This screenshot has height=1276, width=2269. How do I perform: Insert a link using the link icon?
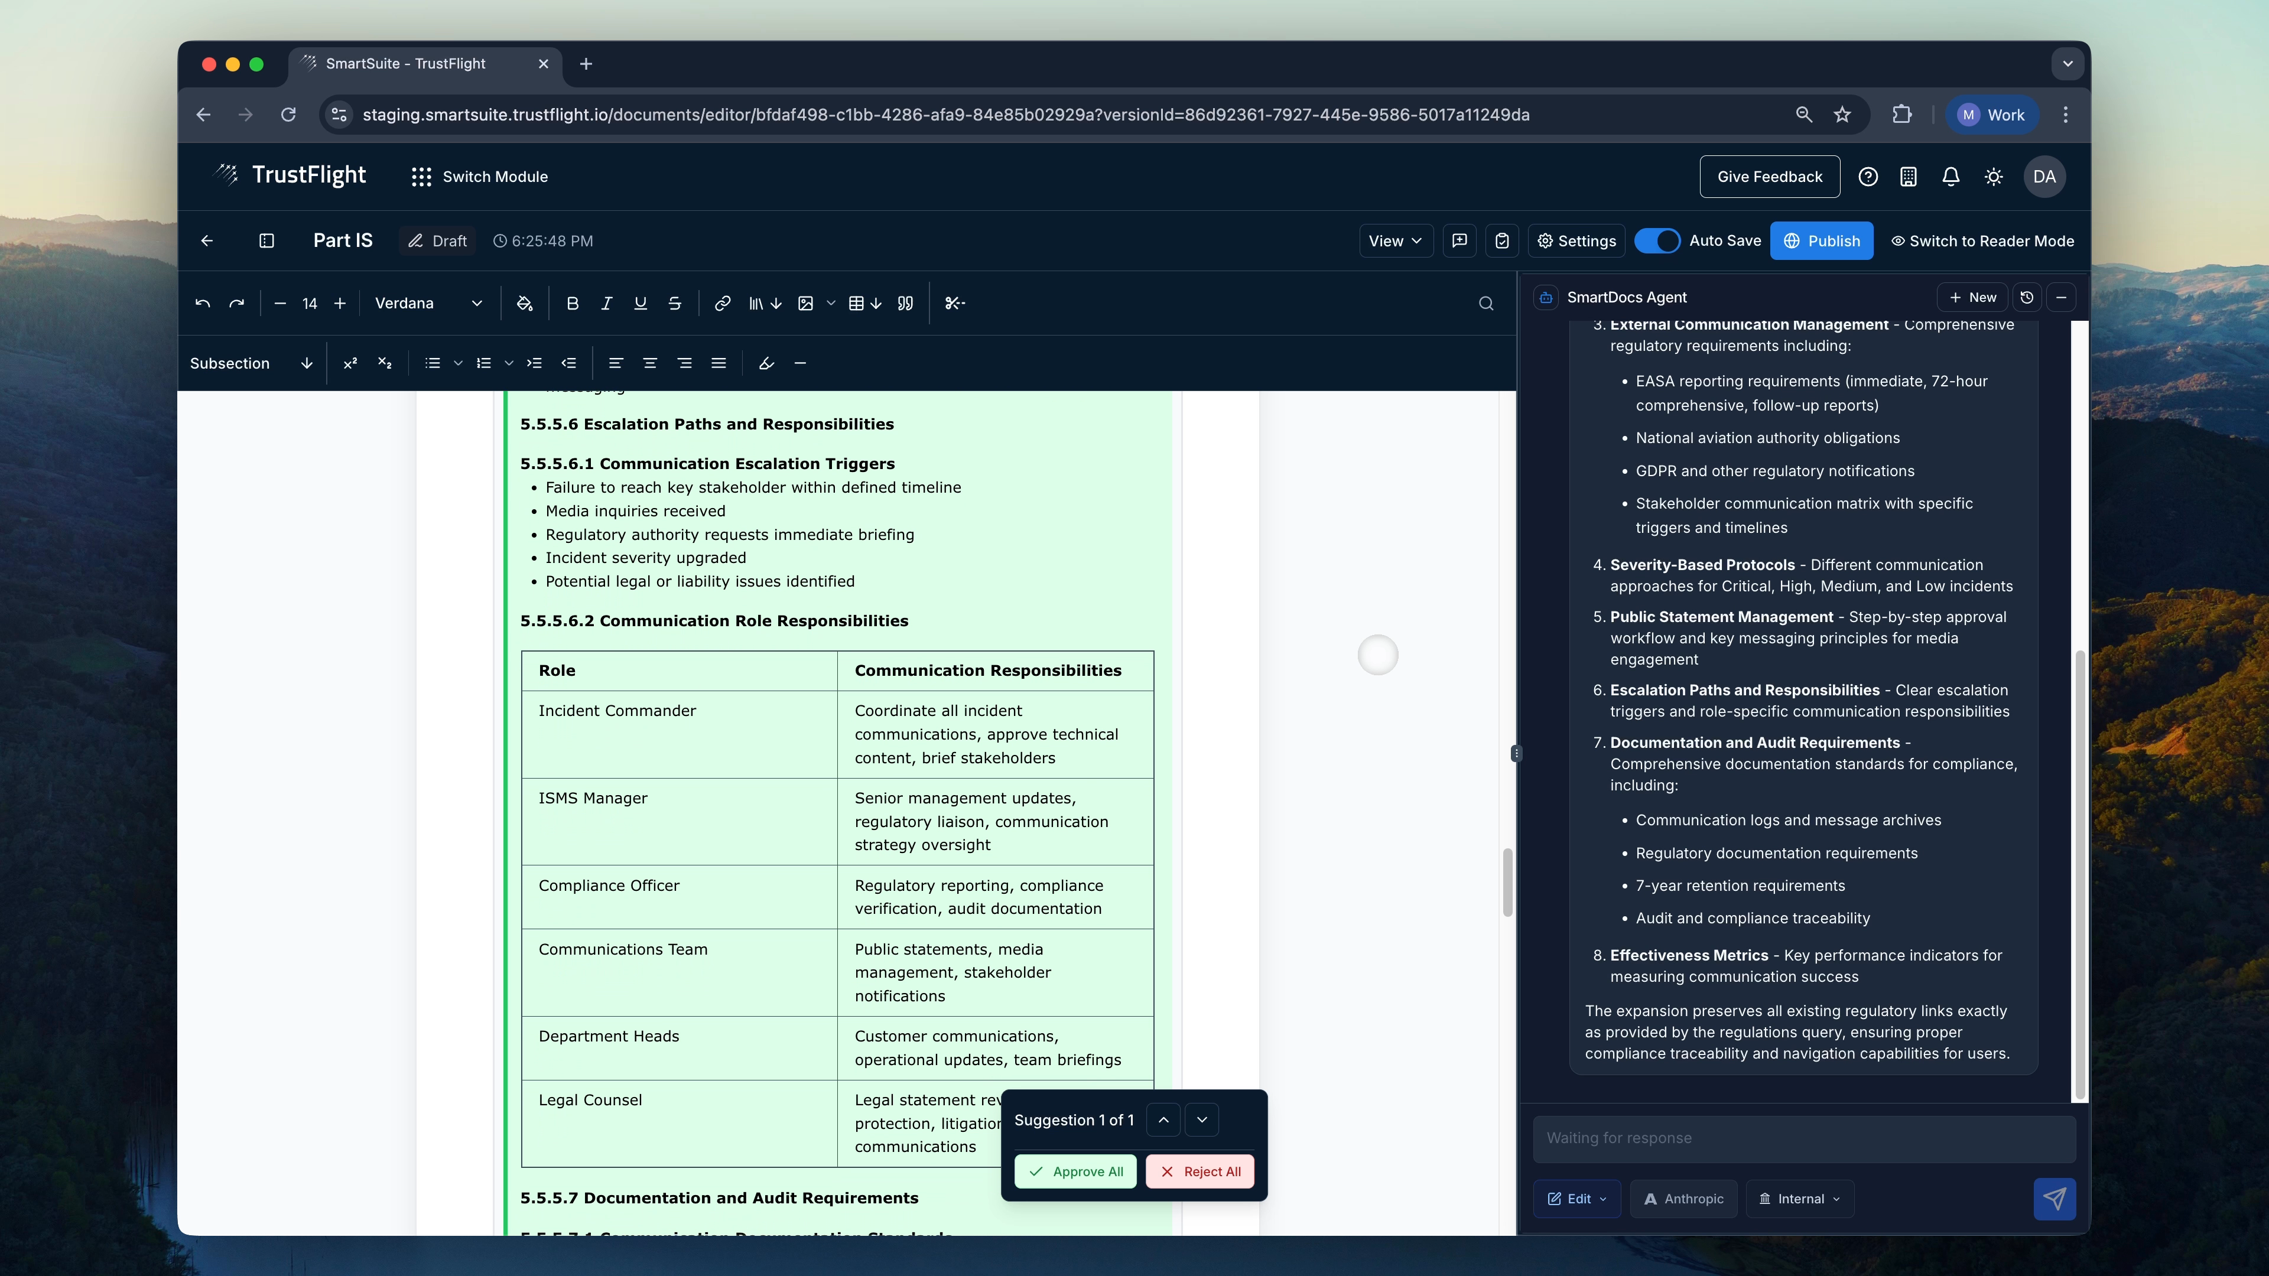click(x=722, y=303)
